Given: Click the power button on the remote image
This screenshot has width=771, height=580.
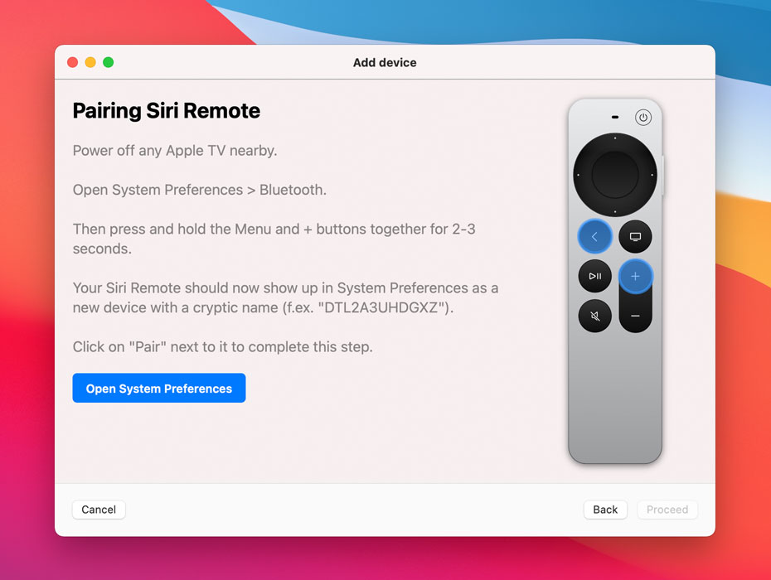Looking at the screenshot, I should point(642,118).
